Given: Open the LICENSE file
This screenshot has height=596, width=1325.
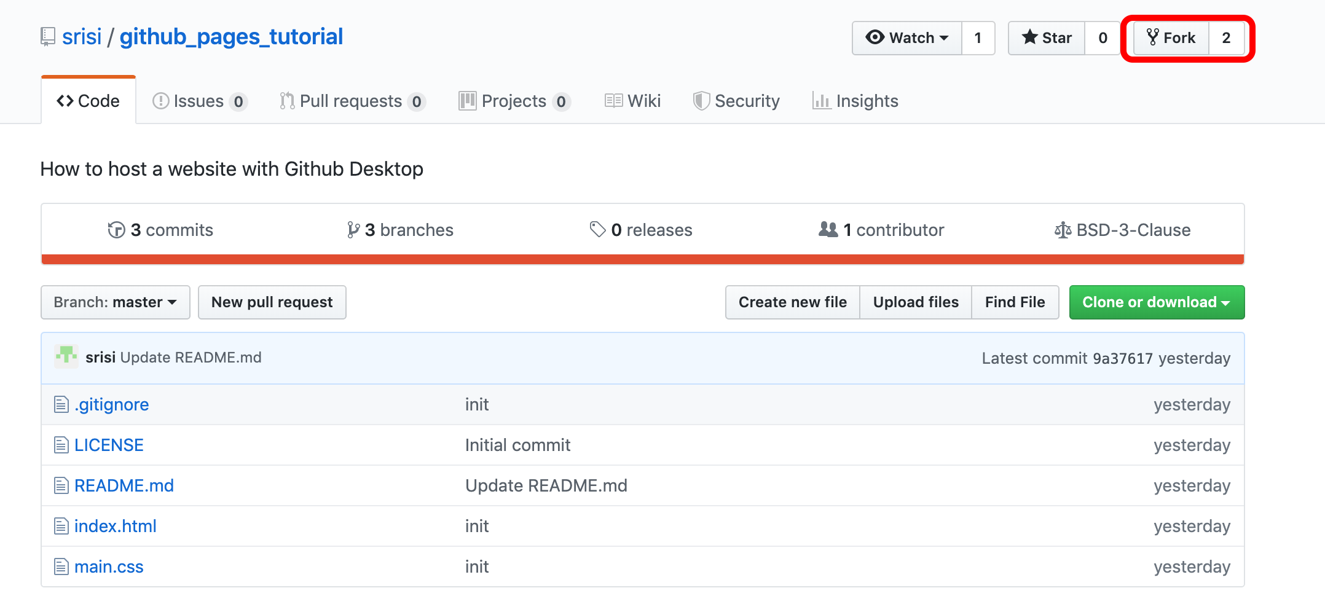Looking at the screenshot, I should (x=109, y=445).
